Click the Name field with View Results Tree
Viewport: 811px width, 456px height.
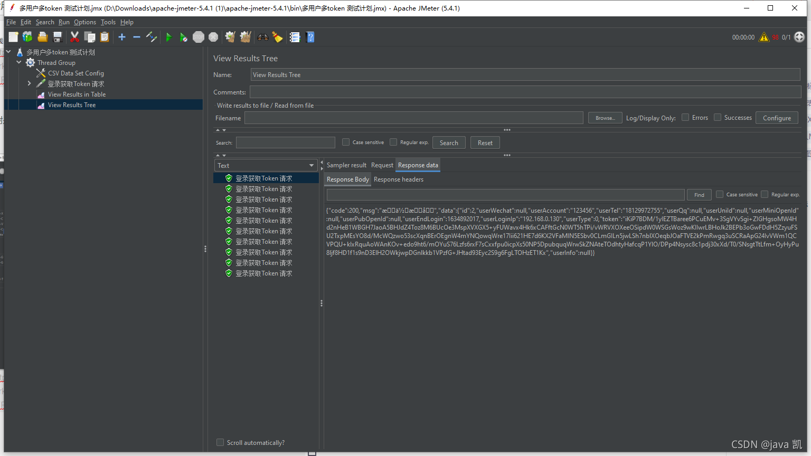point(525,74)
